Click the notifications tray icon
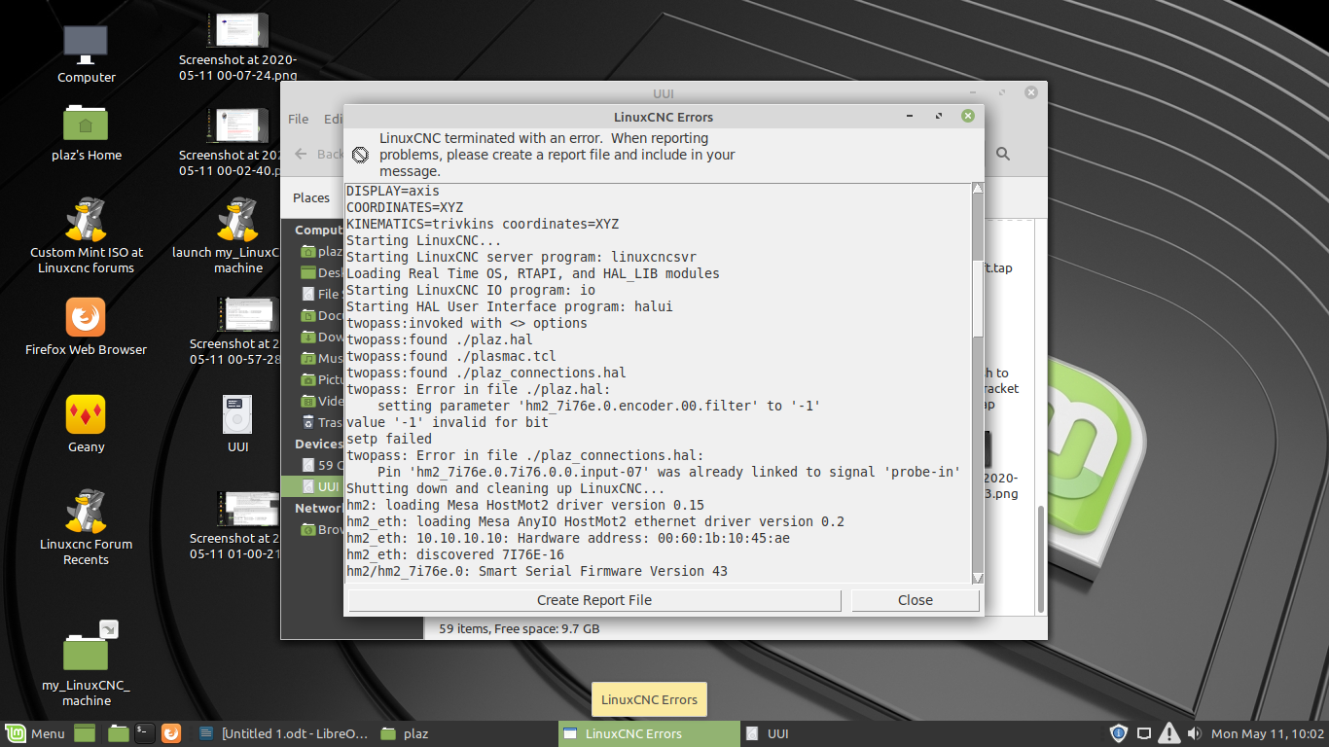 pyautogui.click(x=1144, y=733)
